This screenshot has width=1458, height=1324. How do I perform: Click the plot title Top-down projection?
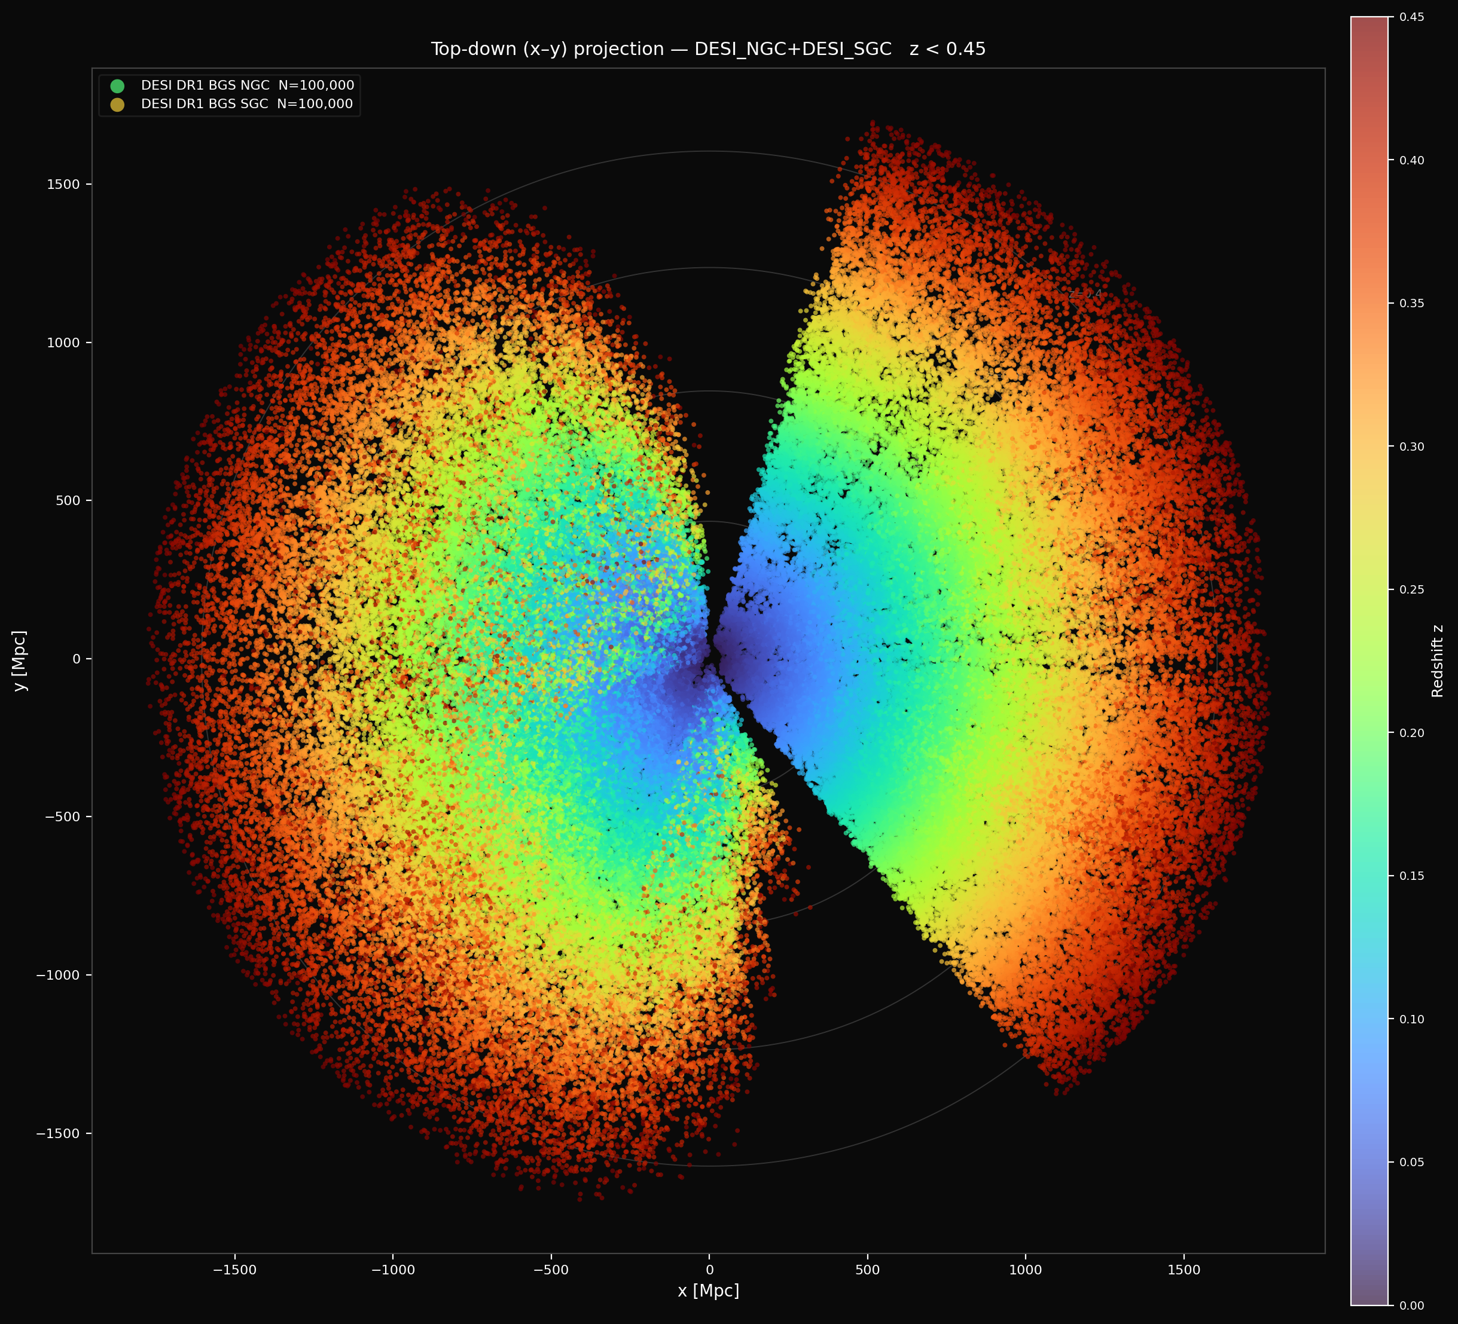tap(708, 49)
